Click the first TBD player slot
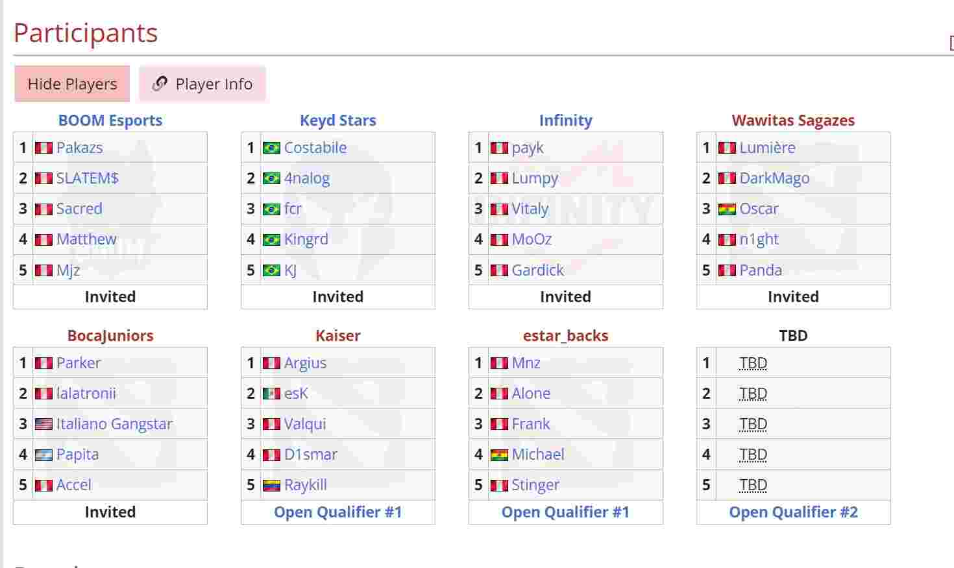 point(753,363)
